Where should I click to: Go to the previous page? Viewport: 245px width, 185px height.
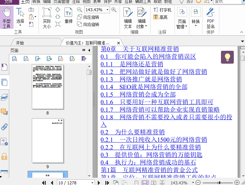tap(52, 183)
